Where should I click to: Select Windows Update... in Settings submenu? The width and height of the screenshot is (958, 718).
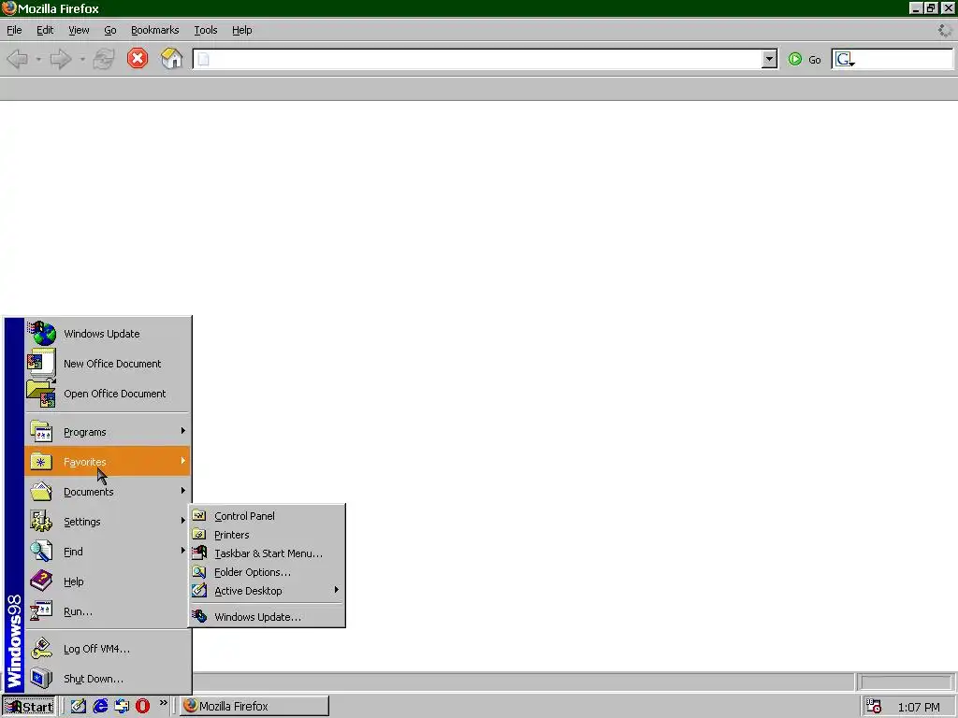(x=267, y=617)
